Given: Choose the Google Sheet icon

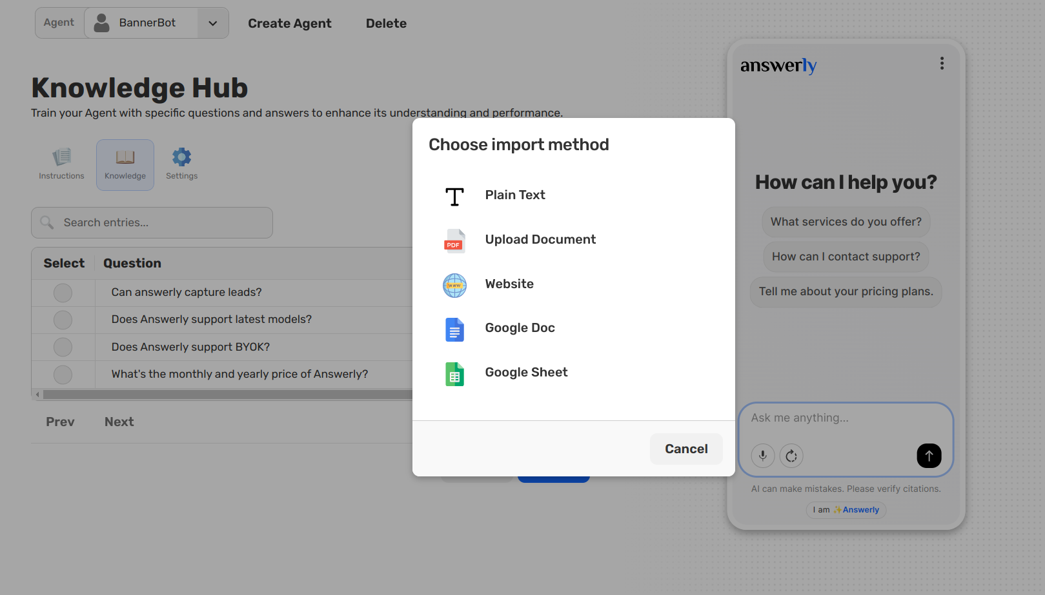Looking at the screenshot, I should (x=454, y=373).
